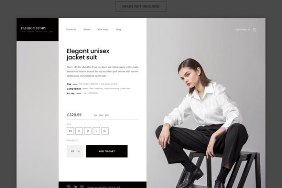The width and height of the screenshot is (282, 188).
Task: Click the Dribbble icon in footer
Action: pyautogui.click(x=69, y=187)
